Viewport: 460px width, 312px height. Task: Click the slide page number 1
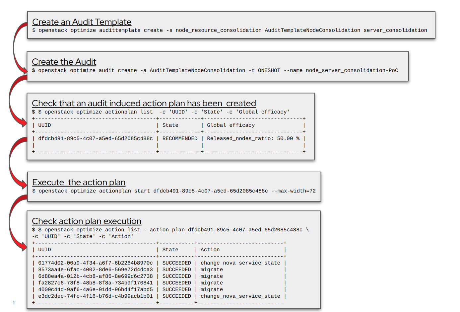[x=14, y=302]
